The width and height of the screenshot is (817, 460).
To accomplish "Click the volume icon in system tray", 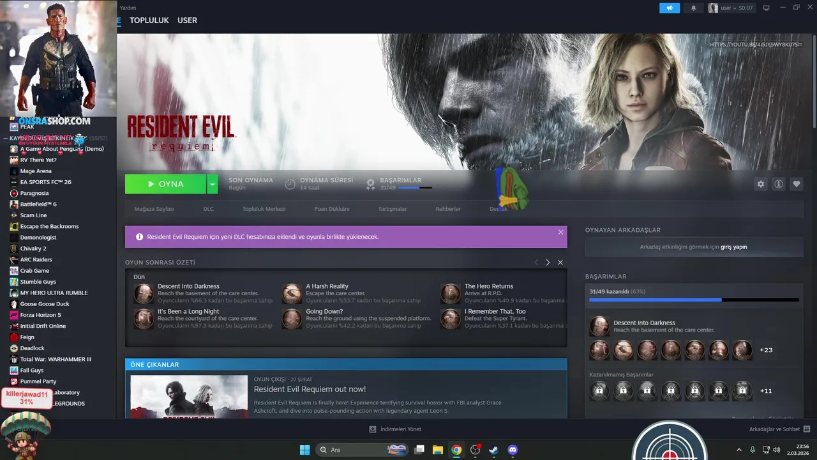I will (x=778, y=450).
